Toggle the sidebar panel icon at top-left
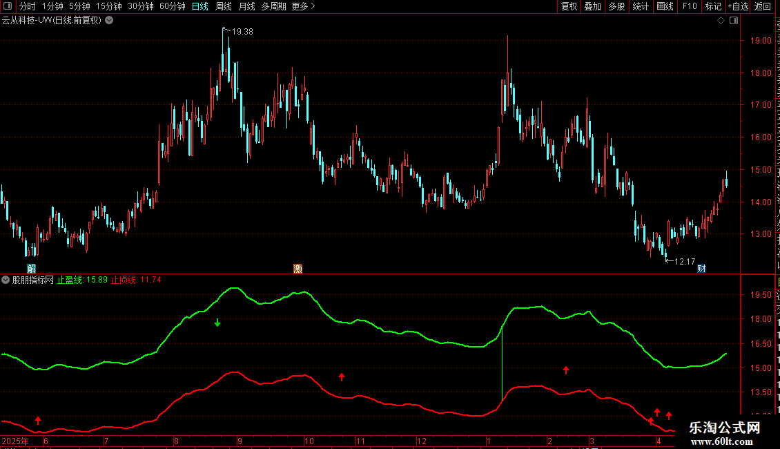Screen dimensions: 780x449 pyautogui.click(x=8, y=6)
